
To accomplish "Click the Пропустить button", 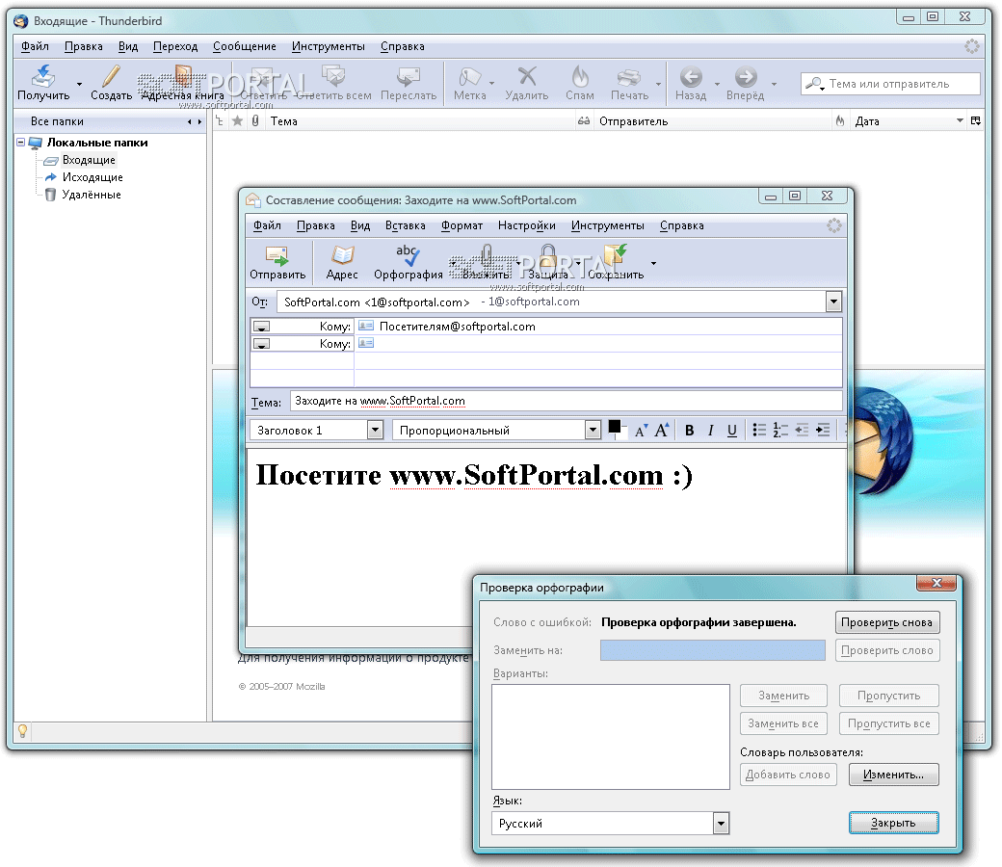I will click(x=889, y=696).
